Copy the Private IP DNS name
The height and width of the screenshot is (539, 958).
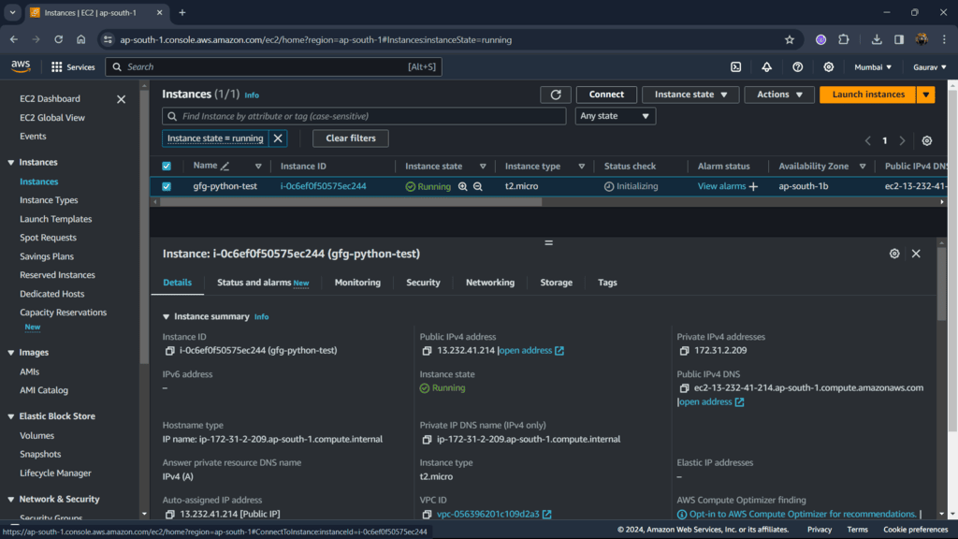pyautogui.click(x=427, y=440)
